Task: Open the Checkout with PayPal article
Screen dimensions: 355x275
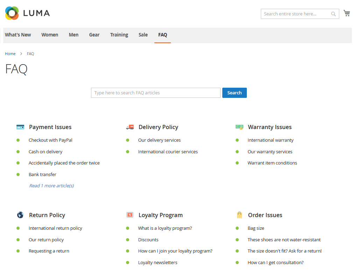Action: coord(50,140)
